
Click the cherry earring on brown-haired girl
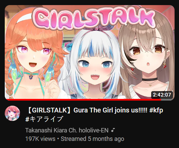point(165,66)
